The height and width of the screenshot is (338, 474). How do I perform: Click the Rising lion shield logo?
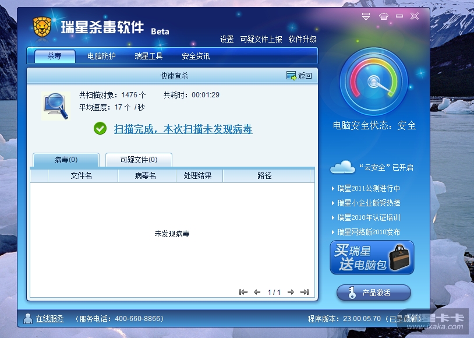coord(43,27)
